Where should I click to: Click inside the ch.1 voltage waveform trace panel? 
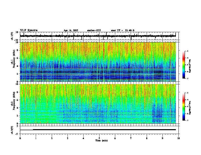click(x=99, y=36)
